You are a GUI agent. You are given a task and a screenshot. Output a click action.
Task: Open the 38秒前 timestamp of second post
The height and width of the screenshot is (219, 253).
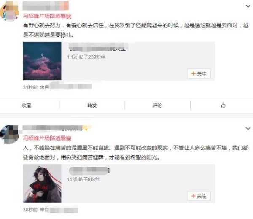(30, 210)
